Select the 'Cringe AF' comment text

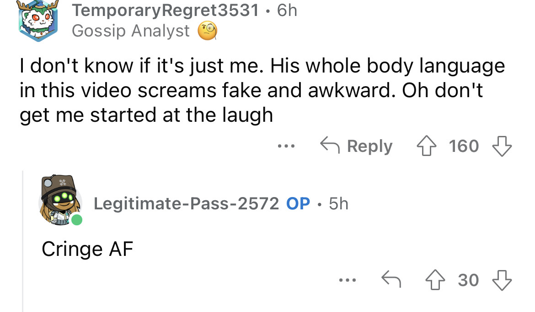pos(87,249)
